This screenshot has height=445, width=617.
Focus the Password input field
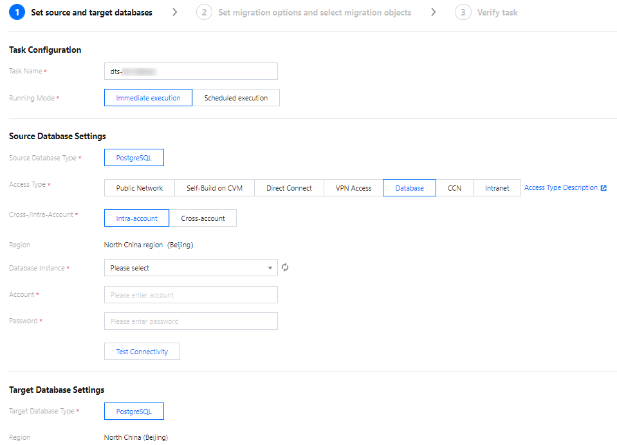191,321
